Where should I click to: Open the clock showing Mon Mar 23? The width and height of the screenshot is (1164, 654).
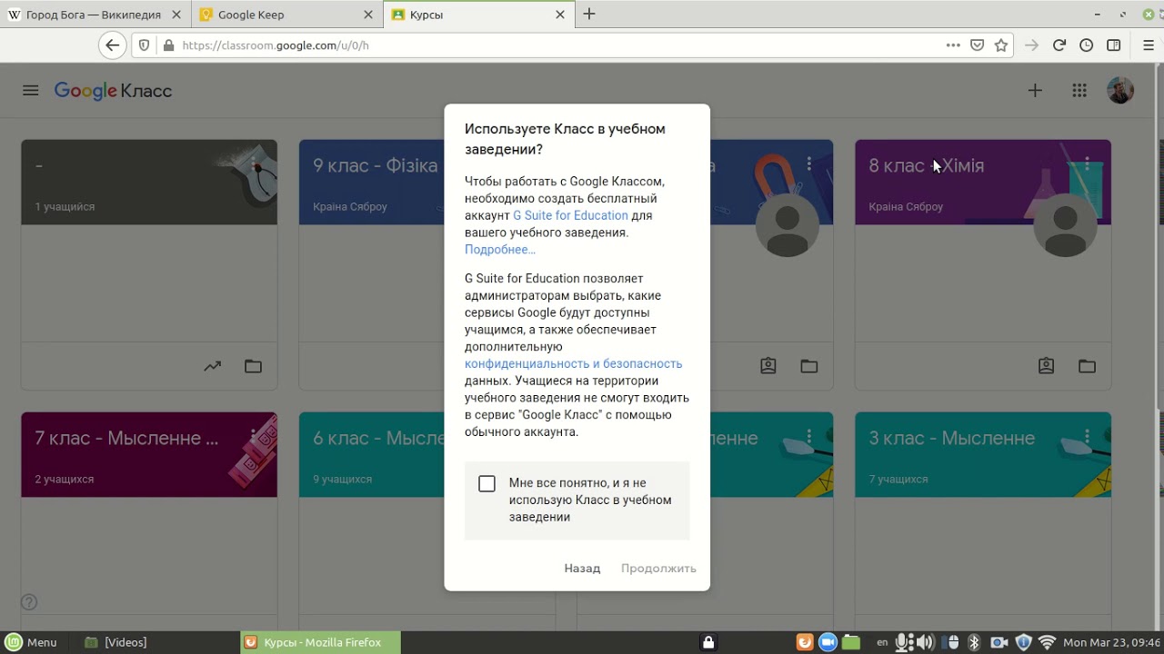point(1112,642)
